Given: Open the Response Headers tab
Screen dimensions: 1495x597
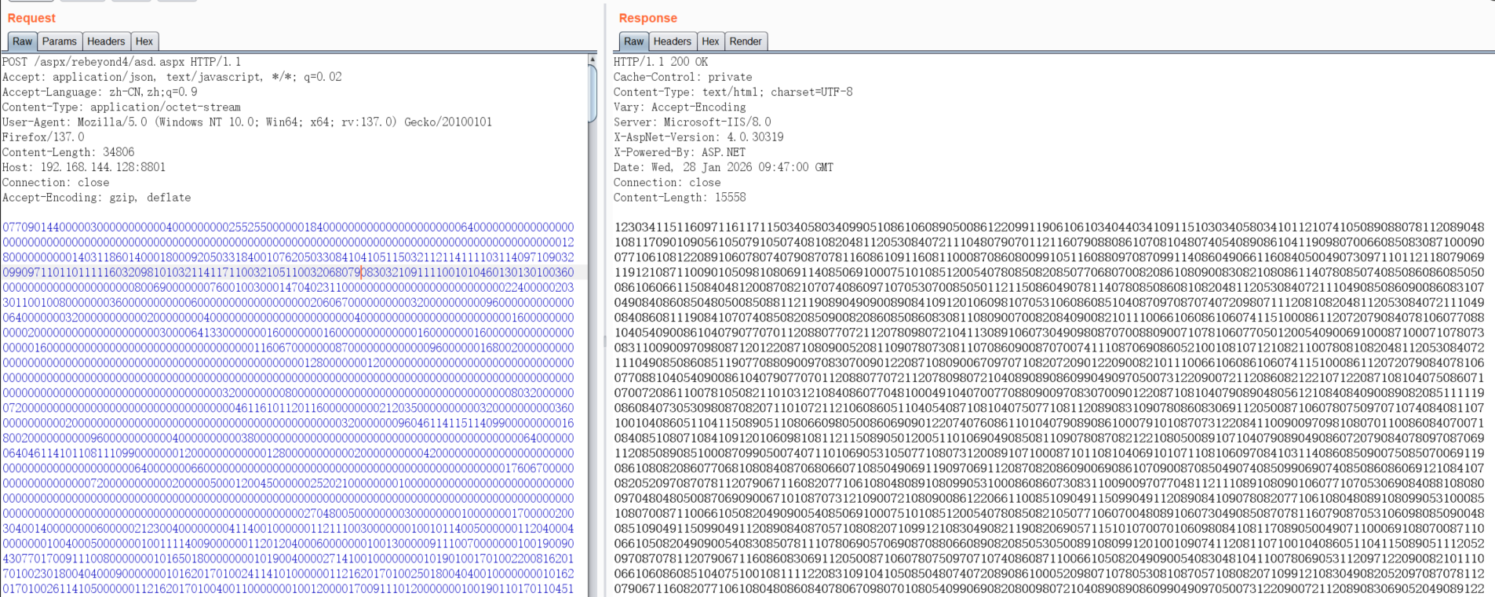Looking at the screenshot, I should [673, 42].
